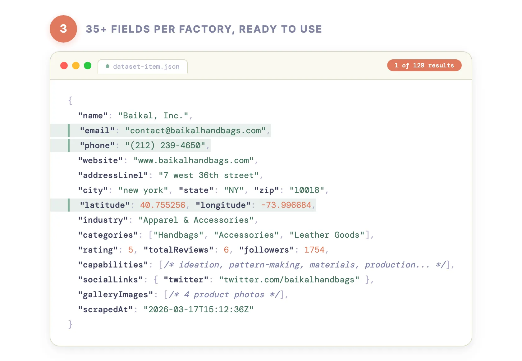Click the yellow traffic light icon
522x361 pixels.
coord(76,66)
